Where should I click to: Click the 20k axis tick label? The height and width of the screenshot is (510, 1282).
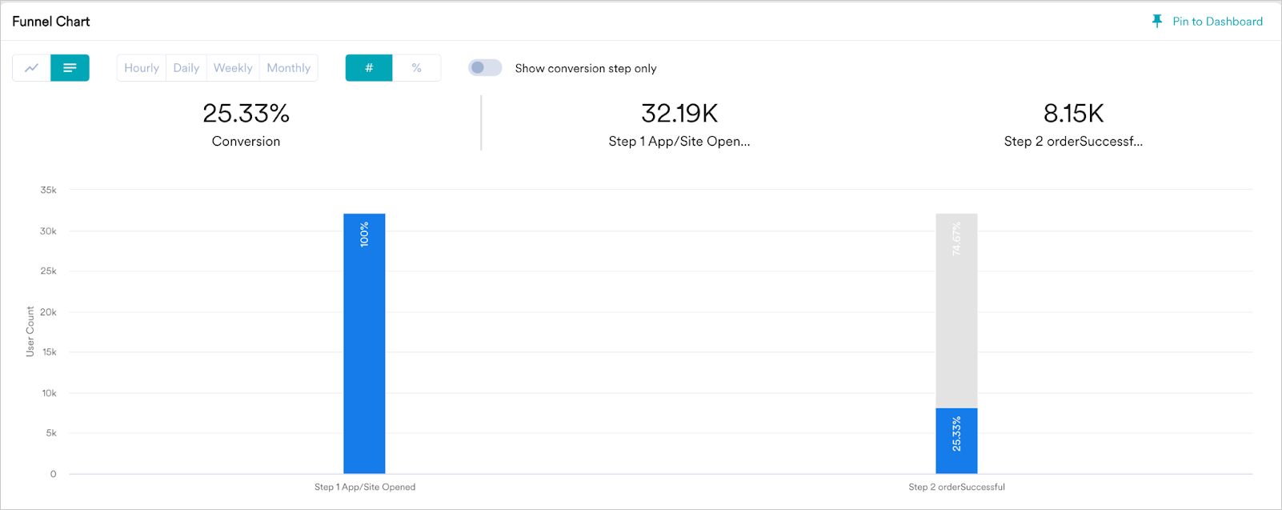click(x=49, y=312)
